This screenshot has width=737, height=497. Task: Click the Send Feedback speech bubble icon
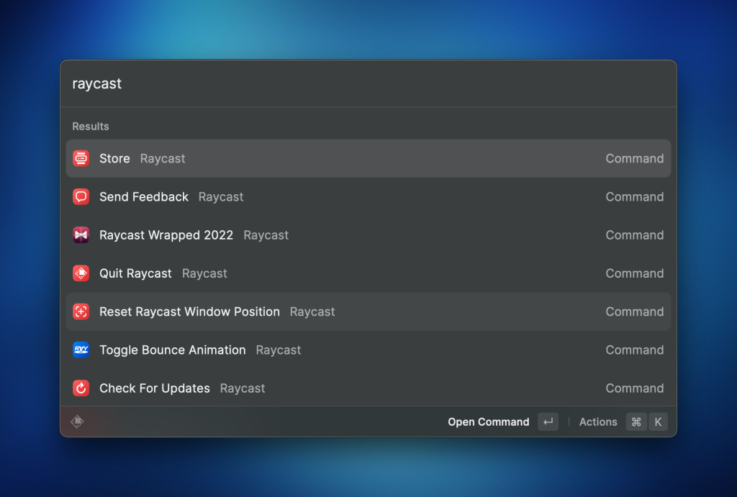(x=81, y=196)
